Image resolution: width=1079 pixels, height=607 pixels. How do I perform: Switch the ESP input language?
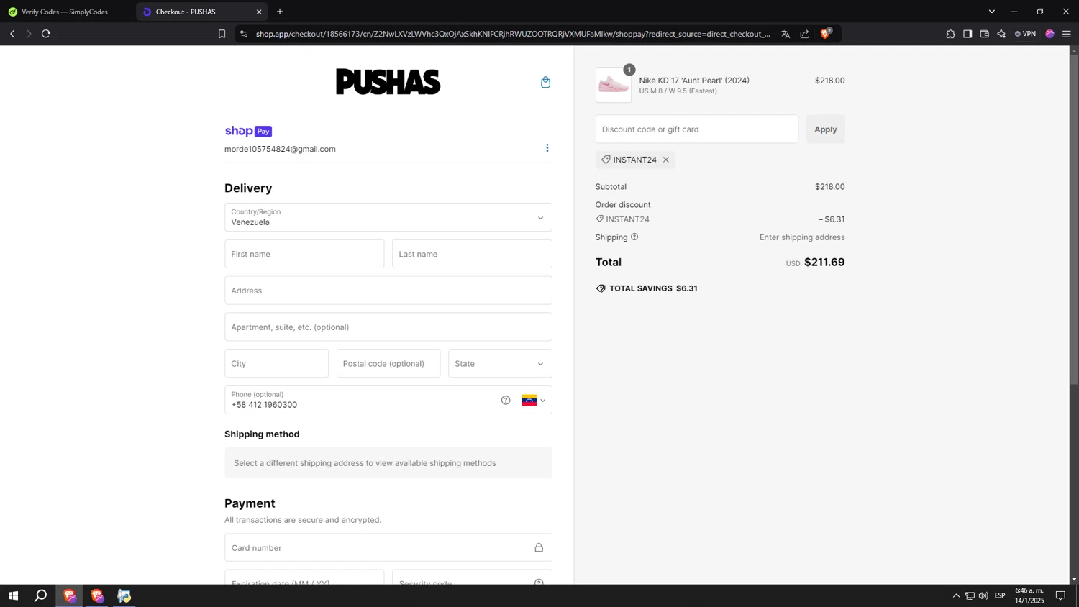1000,595
